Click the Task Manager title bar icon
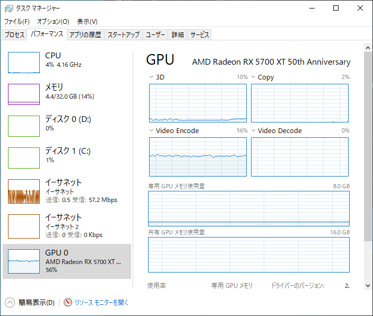The image size is (373, 316). click(9, 8)
